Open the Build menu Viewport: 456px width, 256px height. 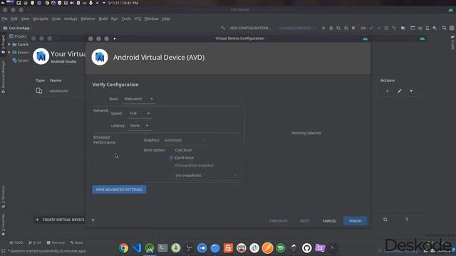(103, 18)
